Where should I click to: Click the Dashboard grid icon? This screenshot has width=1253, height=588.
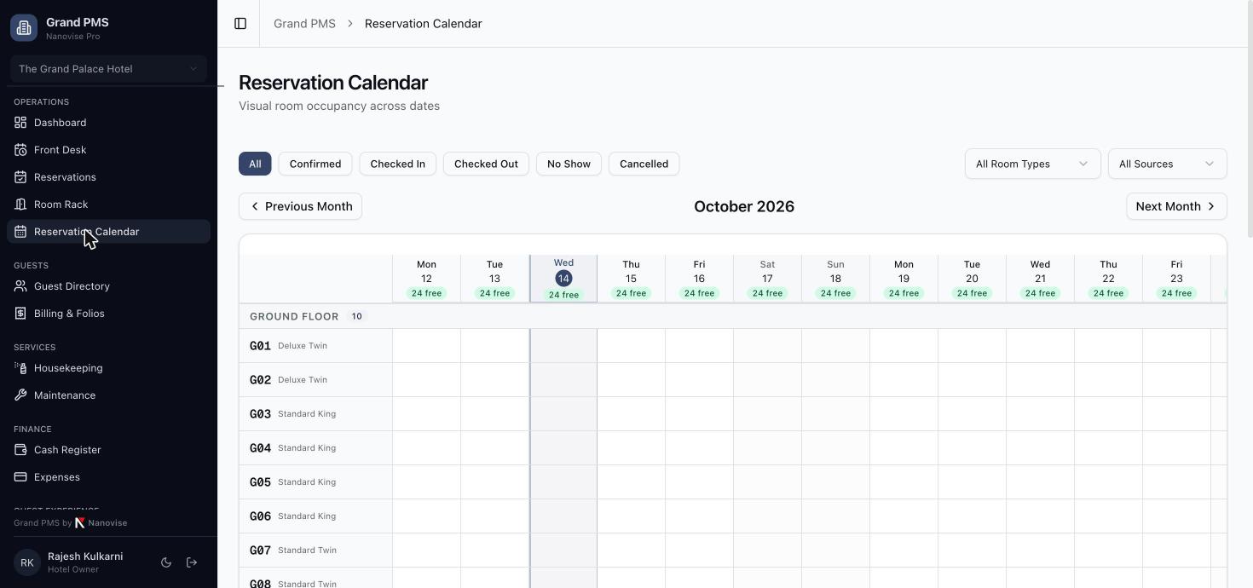(20, 123)
